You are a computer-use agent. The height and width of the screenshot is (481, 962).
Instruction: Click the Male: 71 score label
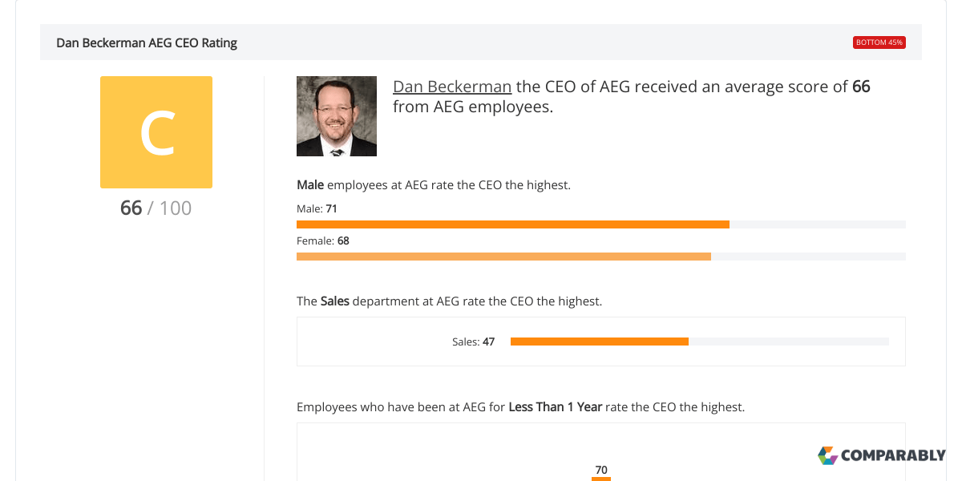pos(317,208)
